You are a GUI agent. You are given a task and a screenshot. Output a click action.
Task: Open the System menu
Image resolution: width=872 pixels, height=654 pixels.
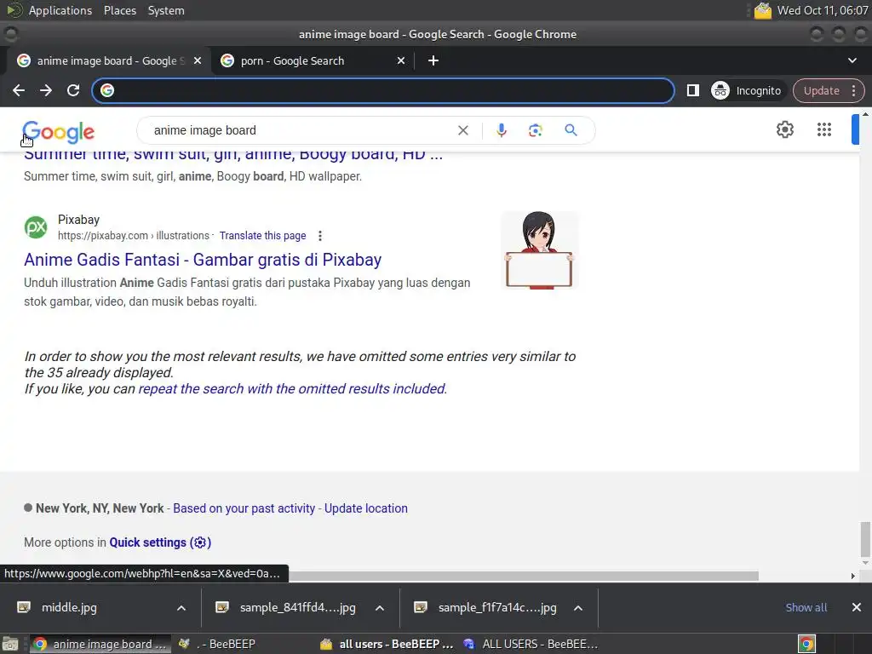(x=166, y=10)
